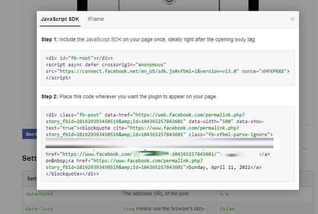Click the class fb-xfbml-parse-ignore code line
The height and width of the screenshot is (214, 318).
tap(159, 134)
